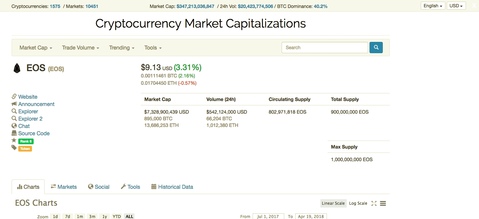Click the star icon next to Rank 6
The image size is (479, 219).
[14, 140]
